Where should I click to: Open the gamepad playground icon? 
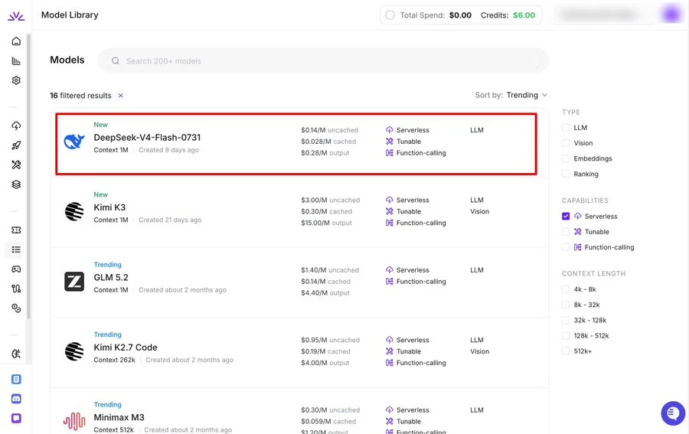pyautogui.click(x=16, y=269)
